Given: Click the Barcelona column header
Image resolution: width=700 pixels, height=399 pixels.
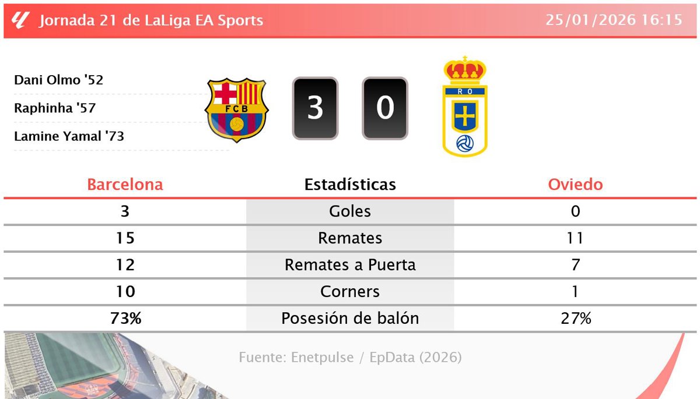Looking at the screenshot, I should tap(125, 185).
